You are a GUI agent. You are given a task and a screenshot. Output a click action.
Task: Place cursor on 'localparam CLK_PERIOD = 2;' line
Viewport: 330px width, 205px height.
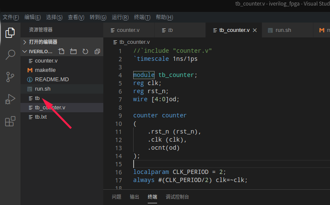point(179,172)
